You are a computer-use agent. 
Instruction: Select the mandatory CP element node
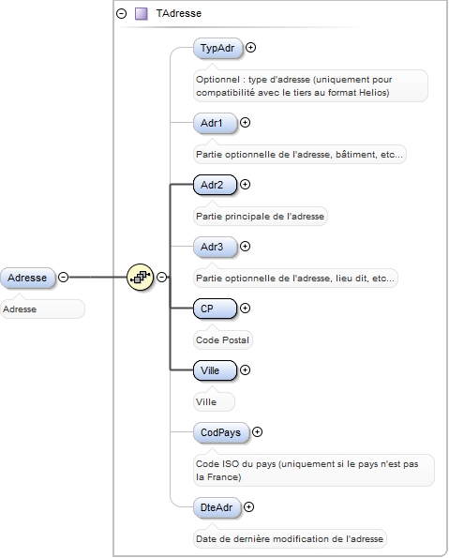coord(215,309)
